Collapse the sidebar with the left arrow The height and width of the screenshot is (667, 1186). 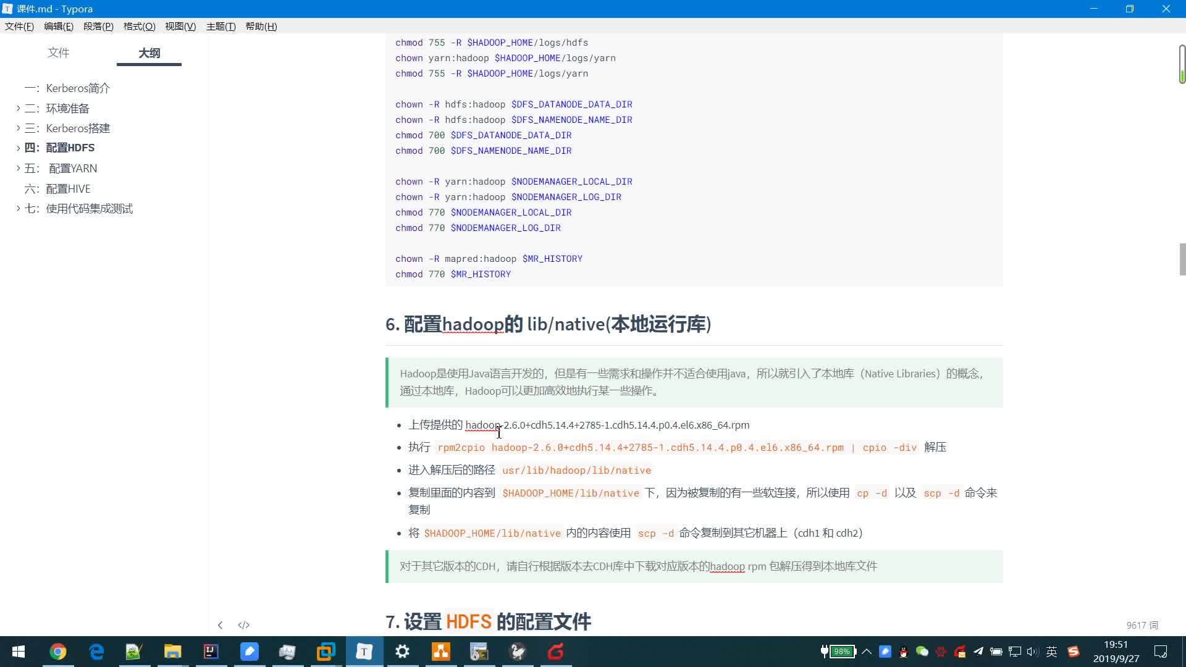[220, 625]
